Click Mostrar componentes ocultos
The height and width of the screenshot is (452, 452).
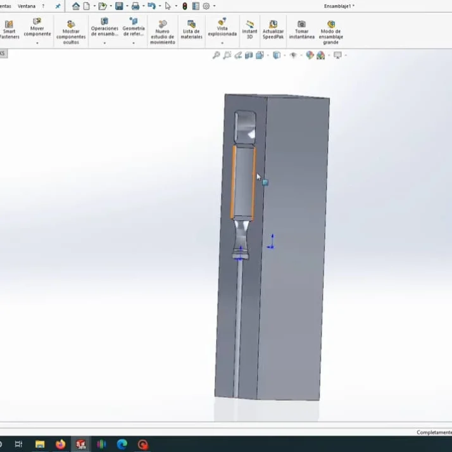click(x=71, y=32)
